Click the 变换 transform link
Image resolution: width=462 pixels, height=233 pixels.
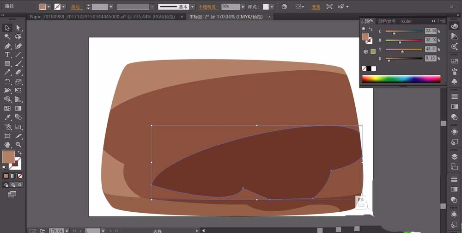click(316, 7)
